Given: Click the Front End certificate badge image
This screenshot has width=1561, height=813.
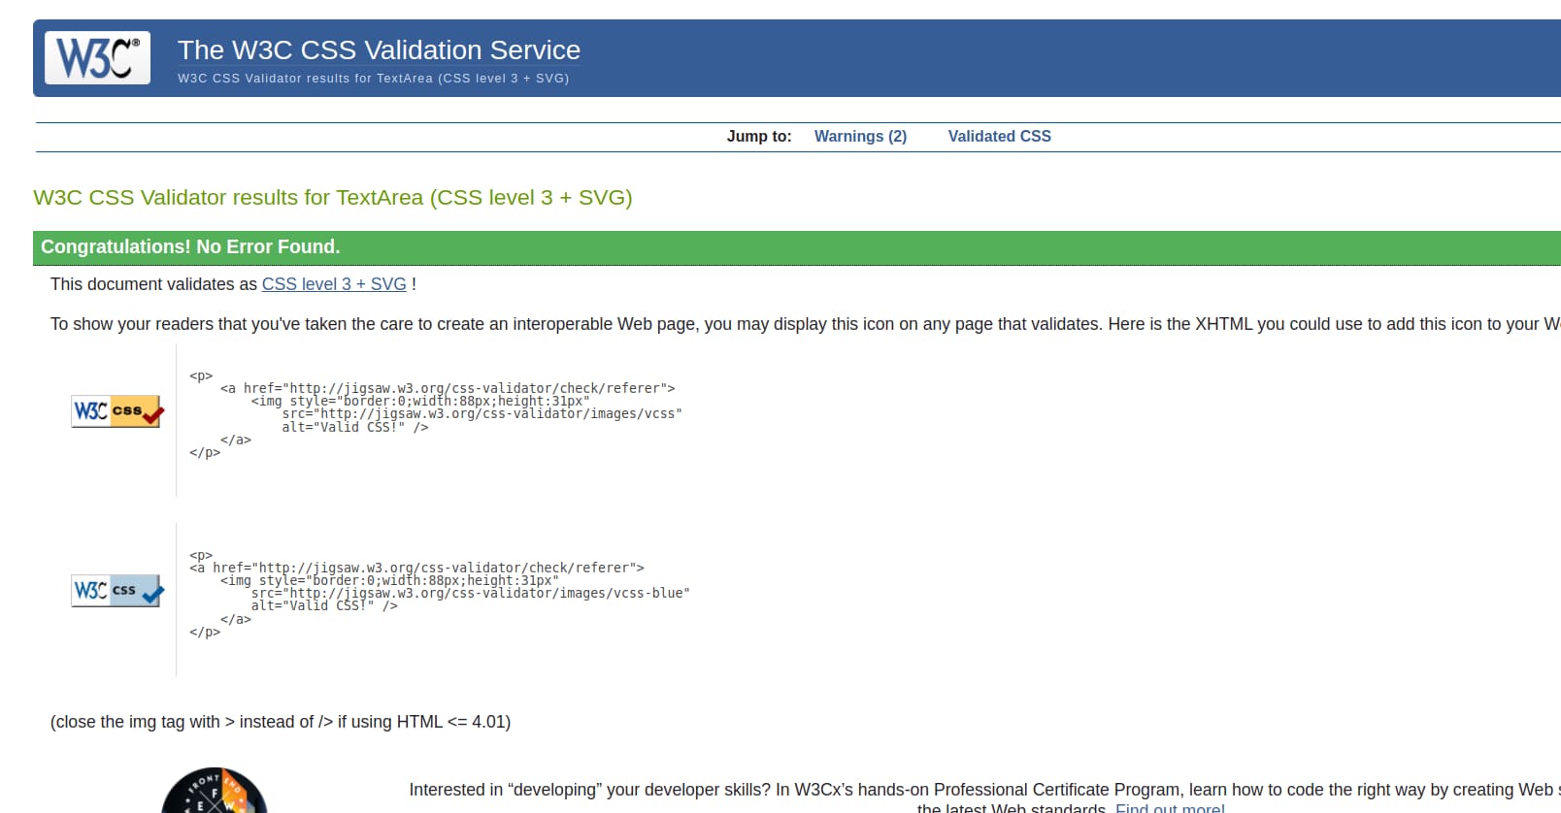Looking at the screenshot, I should (214, 791).
